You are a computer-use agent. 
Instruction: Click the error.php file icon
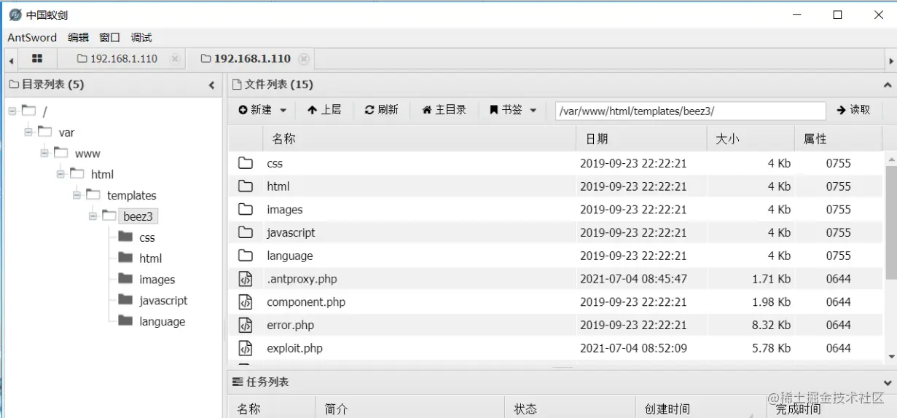(x=246, y=325)
